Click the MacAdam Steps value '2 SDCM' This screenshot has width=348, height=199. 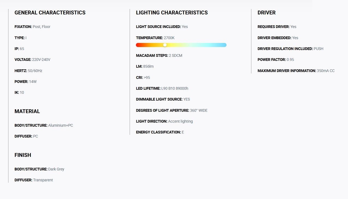point(176,55)
